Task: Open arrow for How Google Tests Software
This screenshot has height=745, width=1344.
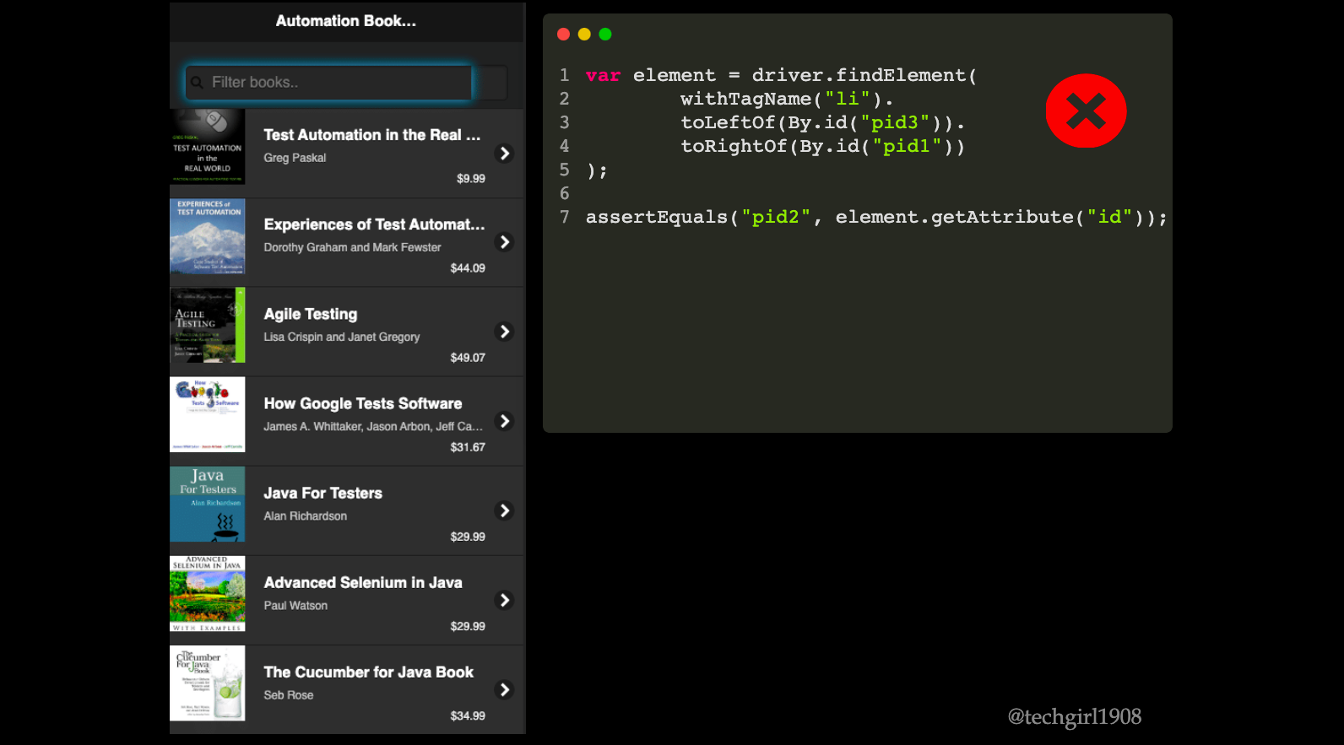Action: pyautogui.click(x=504, y=421)
